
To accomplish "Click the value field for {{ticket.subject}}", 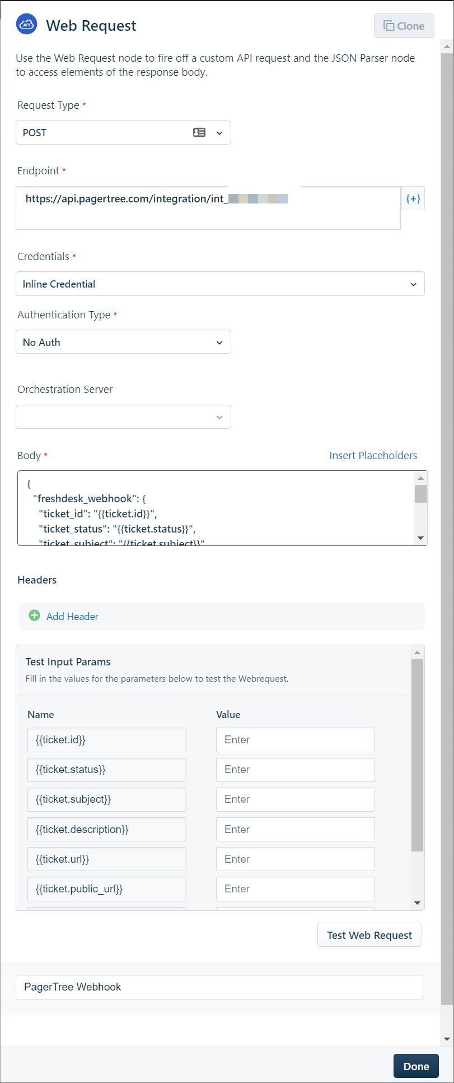I will [295, 799].
